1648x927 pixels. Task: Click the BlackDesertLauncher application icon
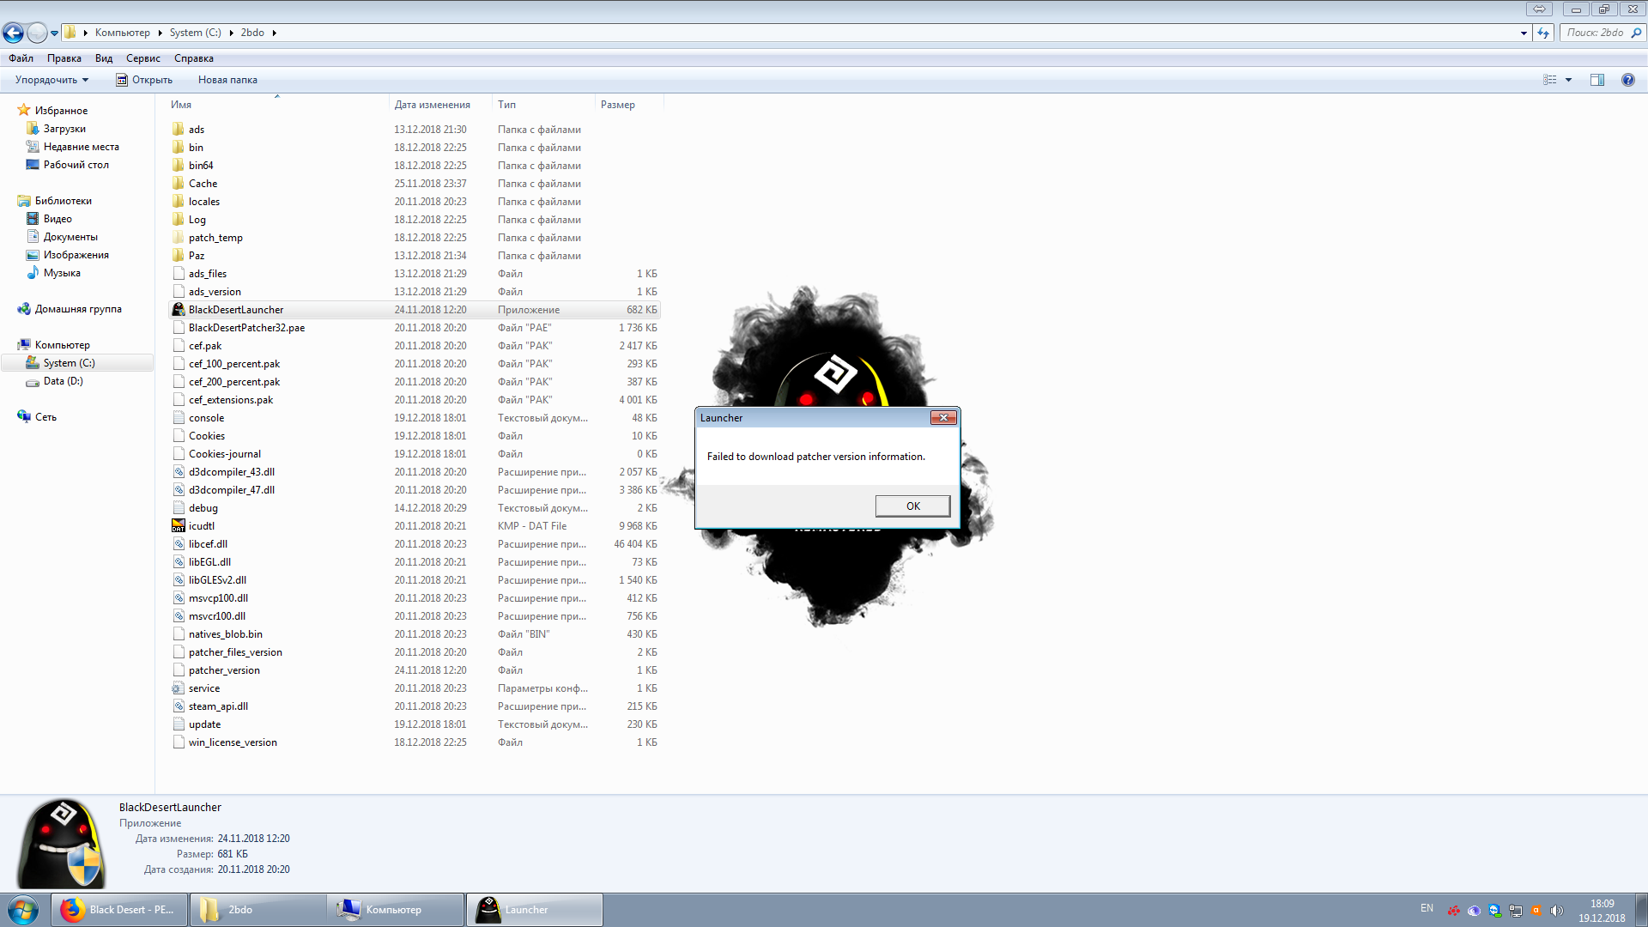(178, 309)
